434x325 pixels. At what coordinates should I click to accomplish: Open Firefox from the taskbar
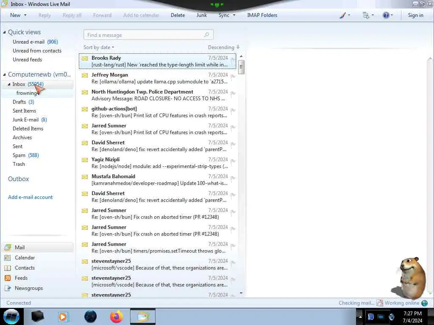click(x=117, y=317)
